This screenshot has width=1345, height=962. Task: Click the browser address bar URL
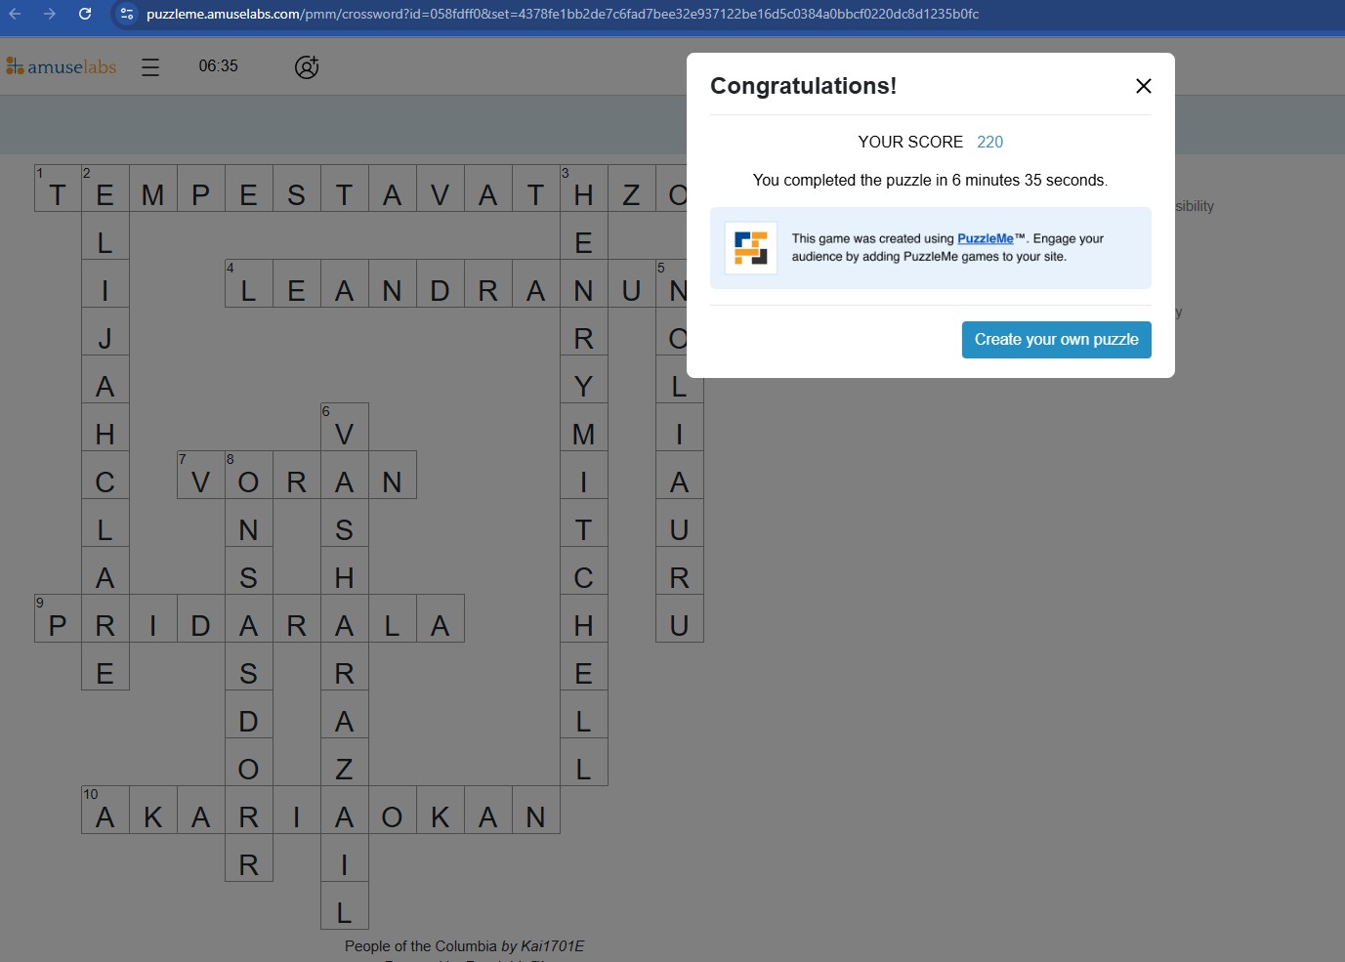[x=563, y=14]
